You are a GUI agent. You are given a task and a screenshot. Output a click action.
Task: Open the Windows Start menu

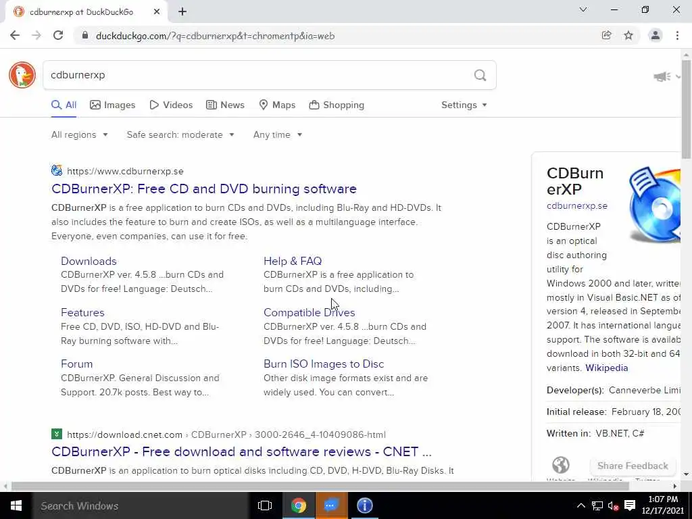pyautogui.click(x=16, y=505)
